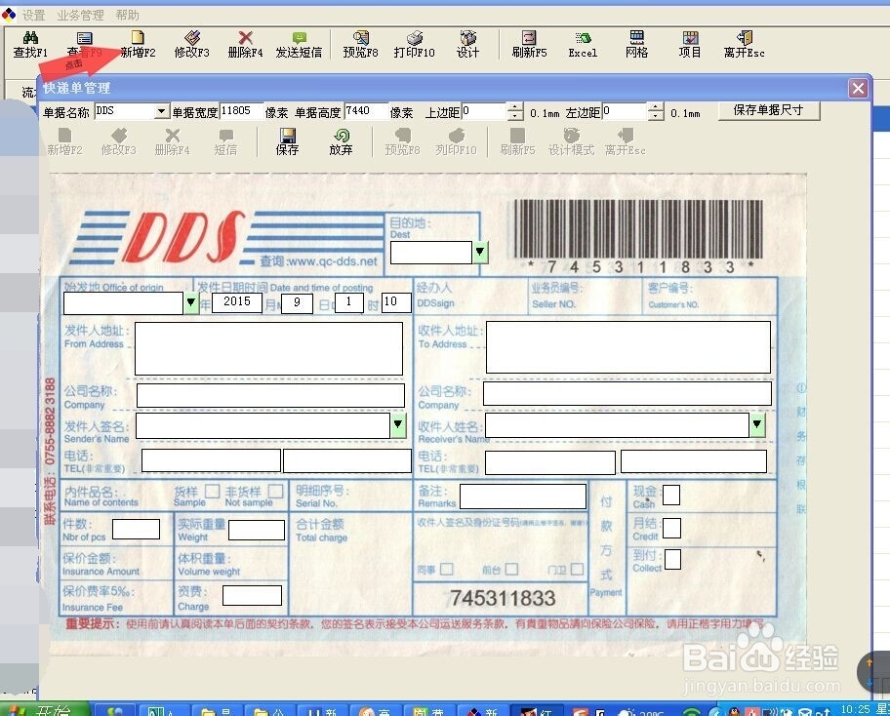Click dialog's greyed 删除F4 icon
890x716 pixels.
pyautogui.click(x=173, y=136)
